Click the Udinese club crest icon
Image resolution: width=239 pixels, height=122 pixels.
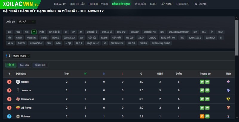point(18,116)
